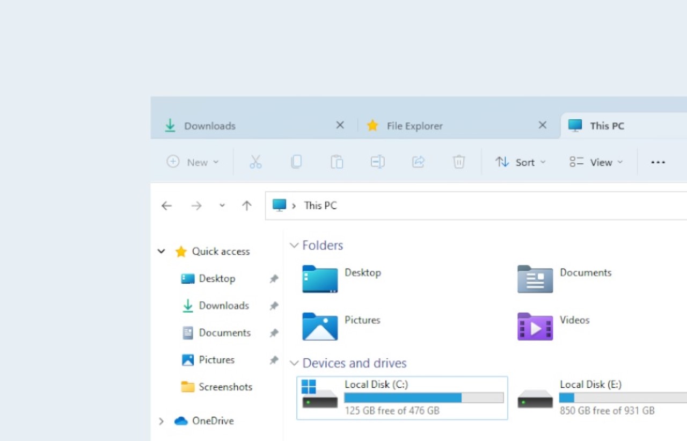Viewport: 687px width, 441px height.
Task: Close the File Explorer tab
Action: coord(543,125)
